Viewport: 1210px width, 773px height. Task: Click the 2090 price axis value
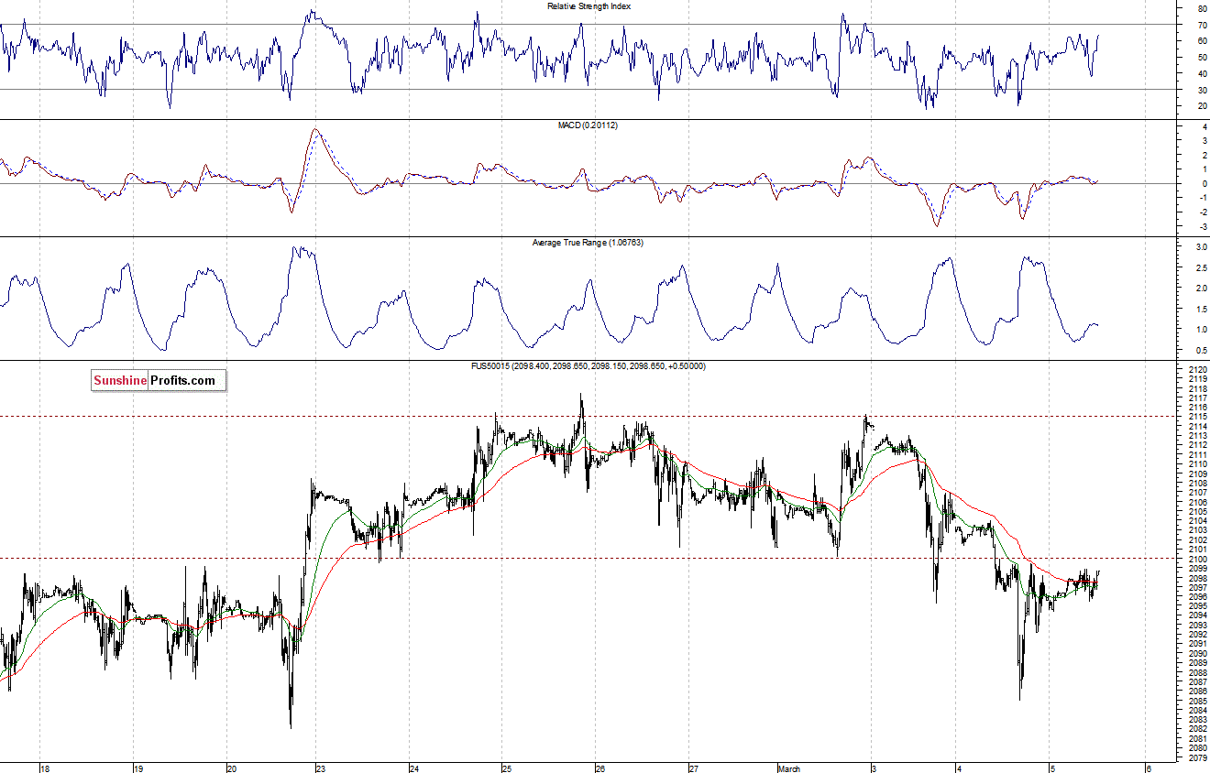pyautogui.click(x=1196, y=653)
